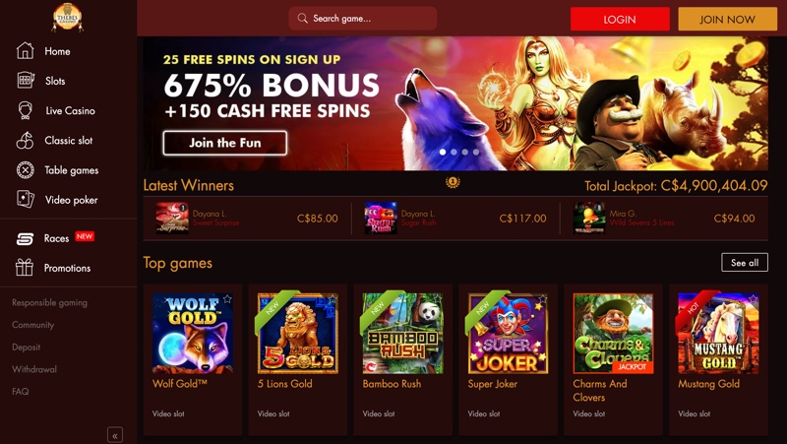
Task: Open Promotions gift box icon
Action: point(24,267)
